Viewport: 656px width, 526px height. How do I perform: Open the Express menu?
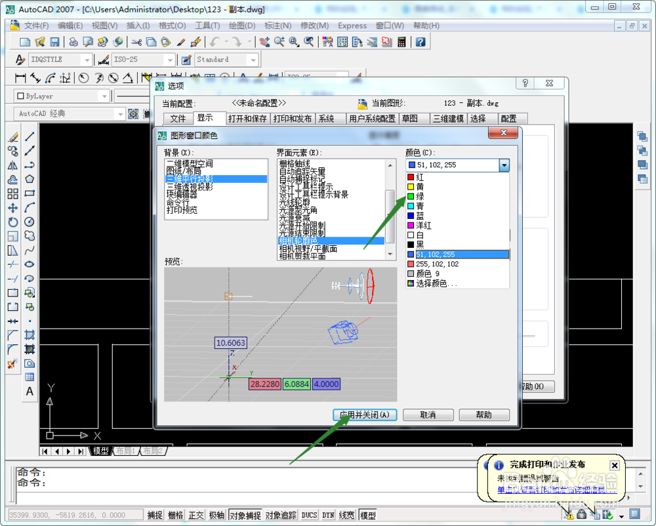coord(352,26)
